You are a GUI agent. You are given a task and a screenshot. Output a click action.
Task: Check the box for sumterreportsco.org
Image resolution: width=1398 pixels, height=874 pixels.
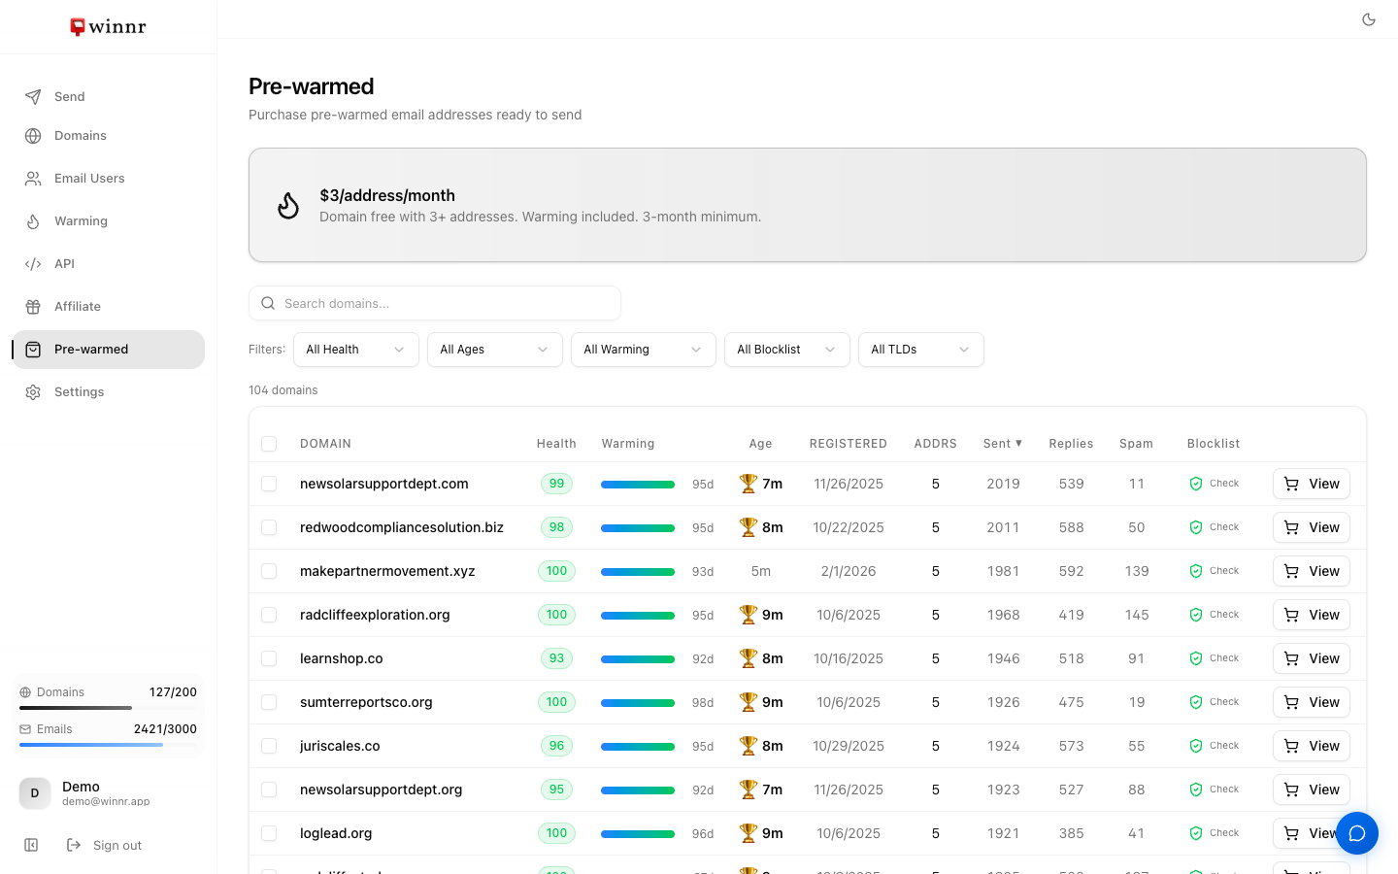(x=269, y=702)
